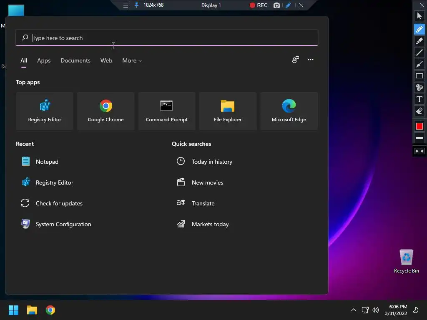Open search account options icon
Screen dimensions: 427x320
(x=296, y=60)
